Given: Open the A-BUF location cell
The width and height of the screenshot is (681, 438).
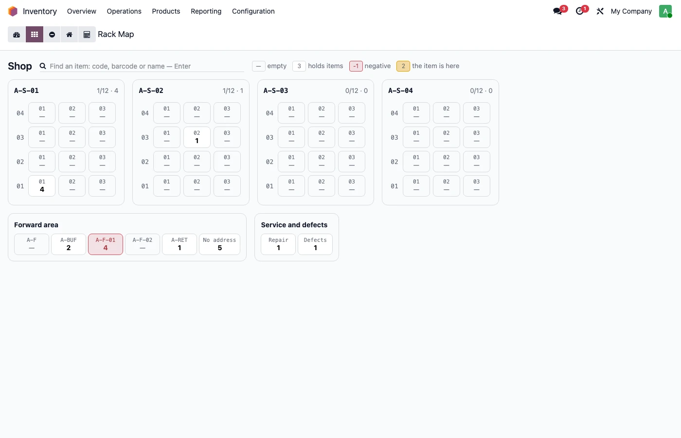Looking at the screenshot, I should tap(69, 244).
